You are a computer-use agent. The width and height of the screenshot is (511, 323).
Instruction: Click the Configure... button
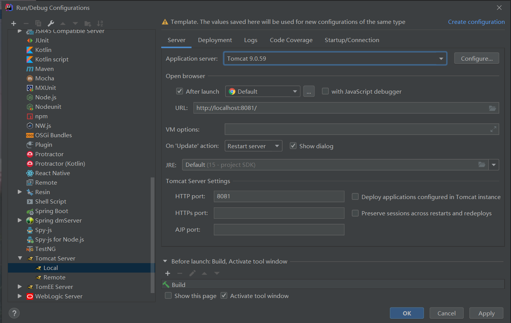477,58
